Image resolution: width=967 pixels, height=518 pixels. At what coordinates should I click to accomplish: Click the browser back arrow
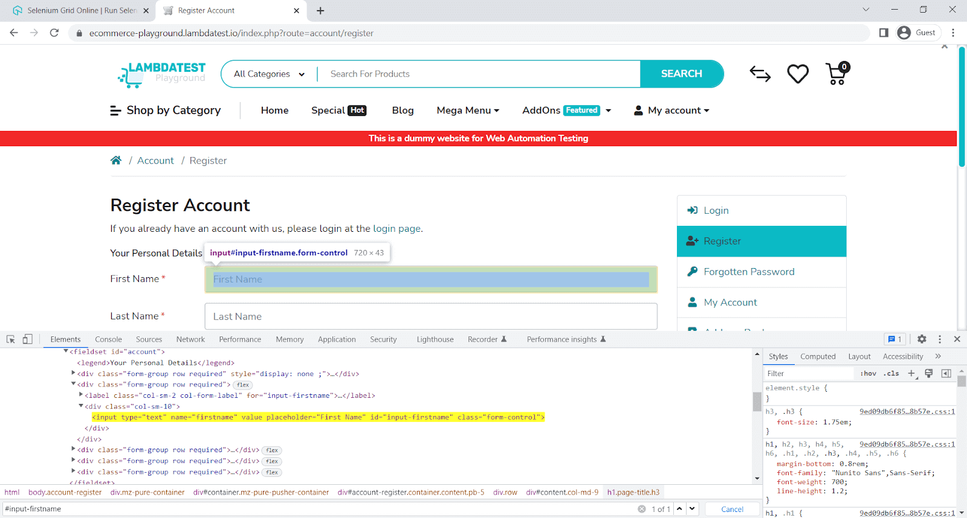(14, 33)
